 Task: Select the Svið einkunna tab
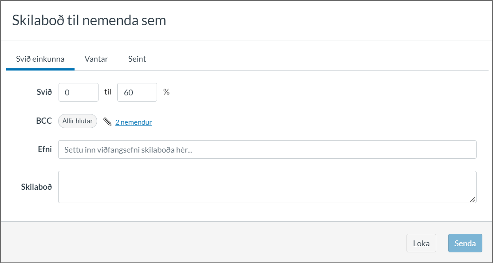40,59
